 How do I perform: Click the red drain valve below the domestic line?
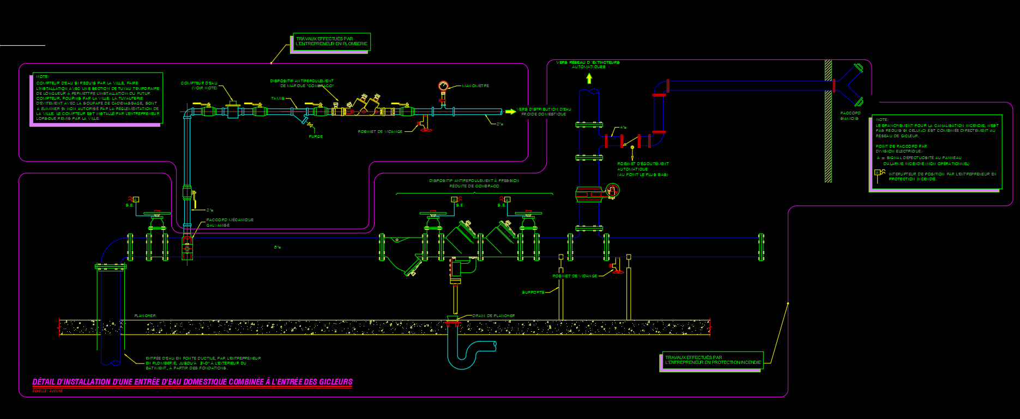[x=424, y=126]
